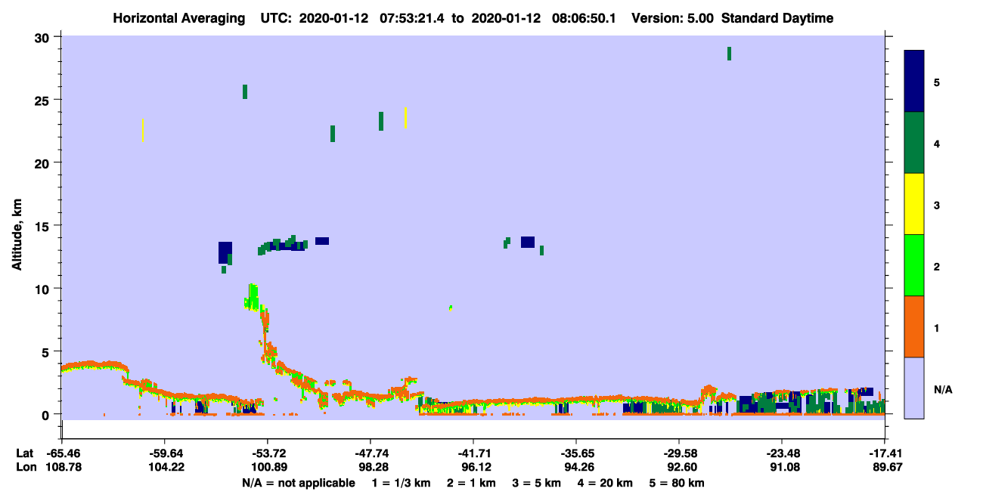Click the colorbar label '1'
Image resolution: width=983 pixels, height=504 pixels.
point(937,328)
